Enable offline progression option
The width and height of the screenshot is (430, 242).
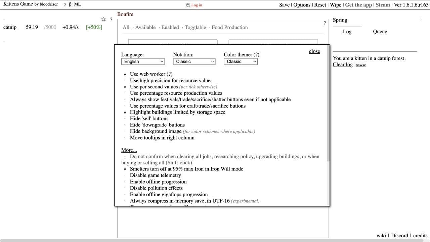click(155, 182)
